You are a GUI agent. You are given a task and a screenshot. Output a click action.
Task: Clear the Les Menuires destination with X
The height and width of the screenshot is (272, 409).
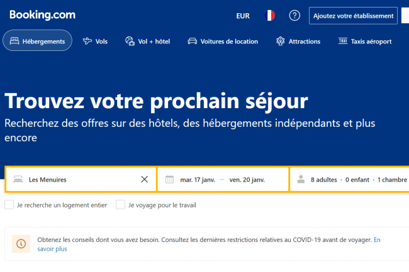tap(145, 179)
